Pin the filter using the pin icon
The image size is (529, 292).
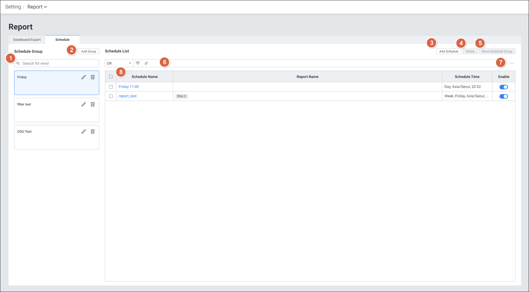(146, 63)
